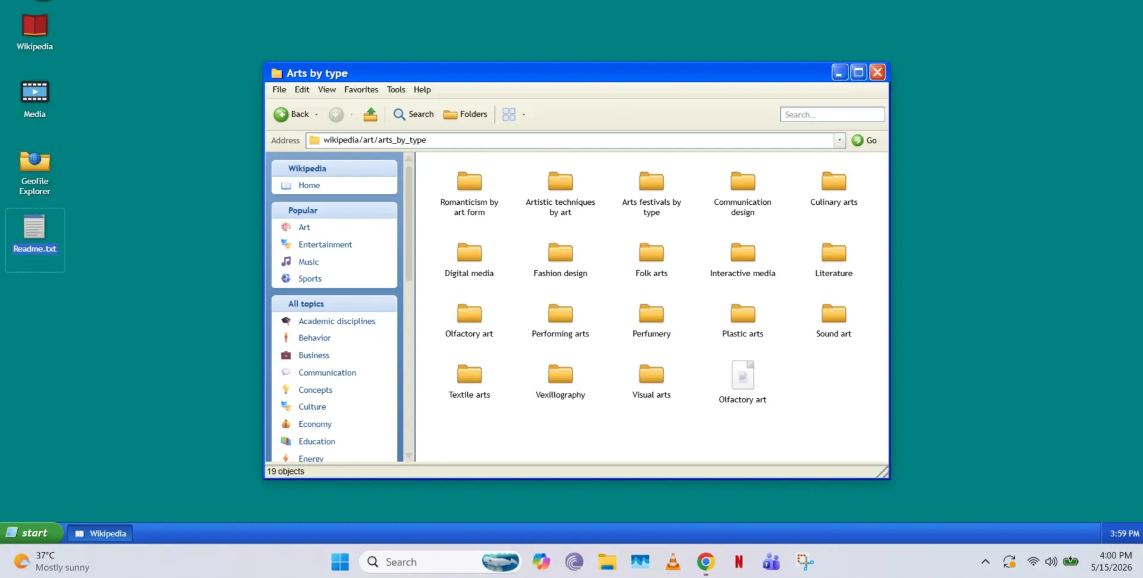Open the Literature folder

click(833, 260)
